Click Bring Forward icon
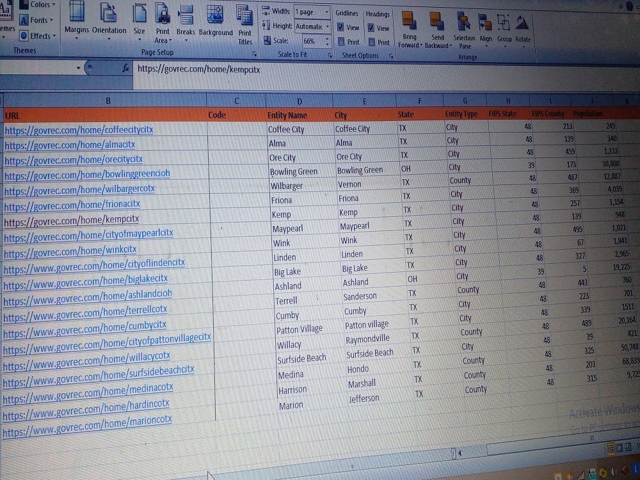The image size is (640, 480). click(408, 21)
